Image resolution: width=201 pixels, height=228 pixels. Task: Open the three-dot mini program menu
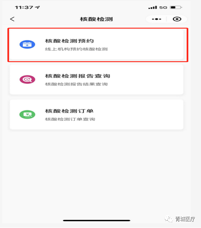[156, 19]
